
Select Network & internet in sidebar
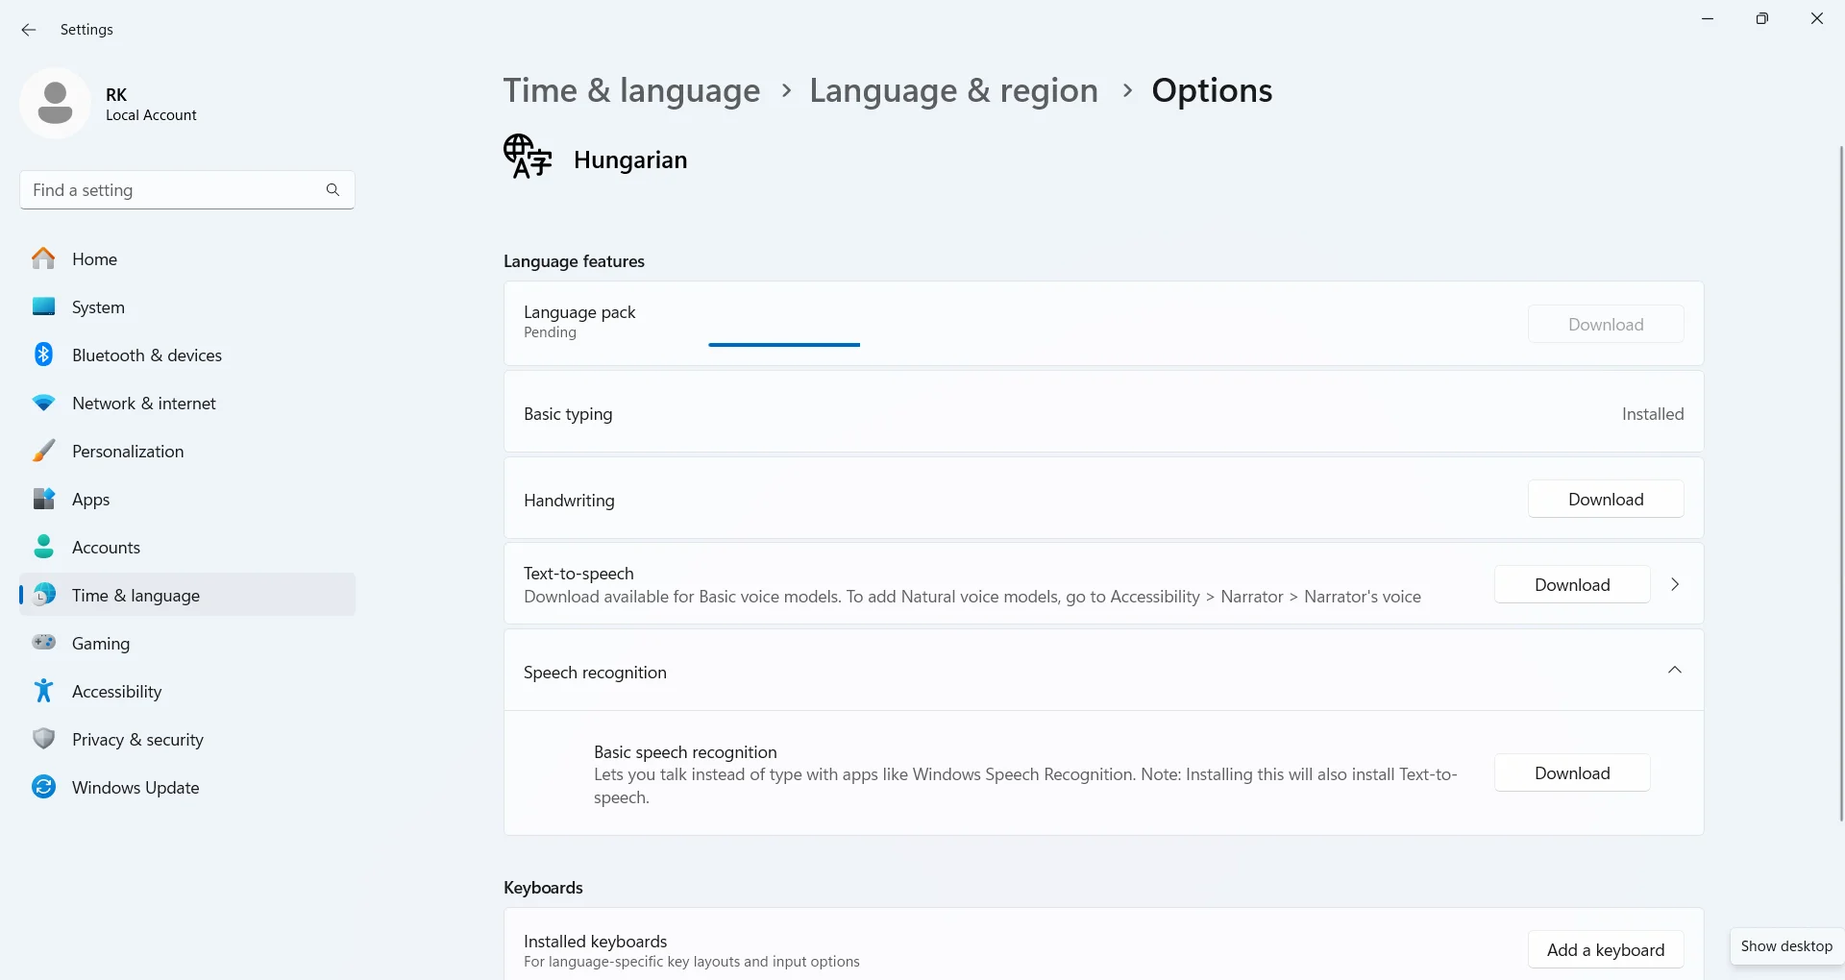coord(187,404)
